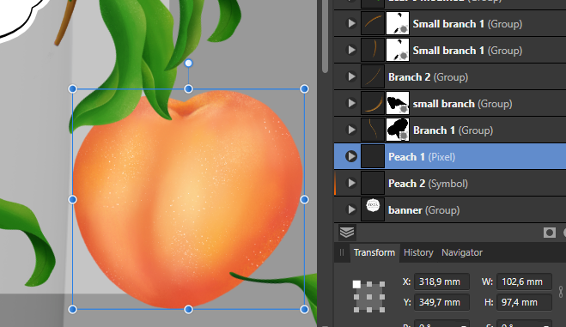
Task: Click the bottom-left selection handle on canvas
Action: 72,309
